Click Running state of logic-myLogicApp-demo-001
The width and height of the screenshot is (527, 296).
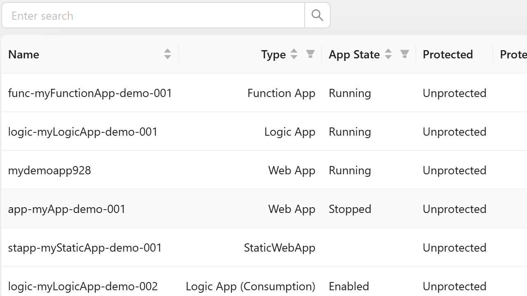pyautogui.click(x=350, y=132)
